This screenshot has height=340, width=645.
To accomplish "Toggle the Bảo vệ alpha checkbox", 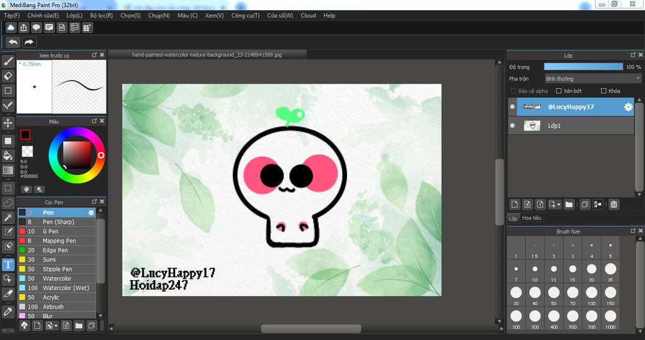I will (x=513, y=91).
